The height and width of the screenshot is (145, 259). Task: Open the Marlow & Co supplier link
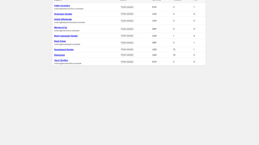(60, 27)
